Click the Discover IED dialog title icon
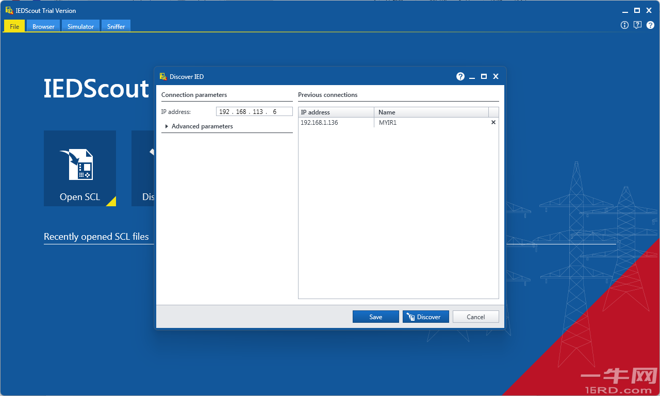The height and width of the screenshot is (396, 660). click(163, 76)
